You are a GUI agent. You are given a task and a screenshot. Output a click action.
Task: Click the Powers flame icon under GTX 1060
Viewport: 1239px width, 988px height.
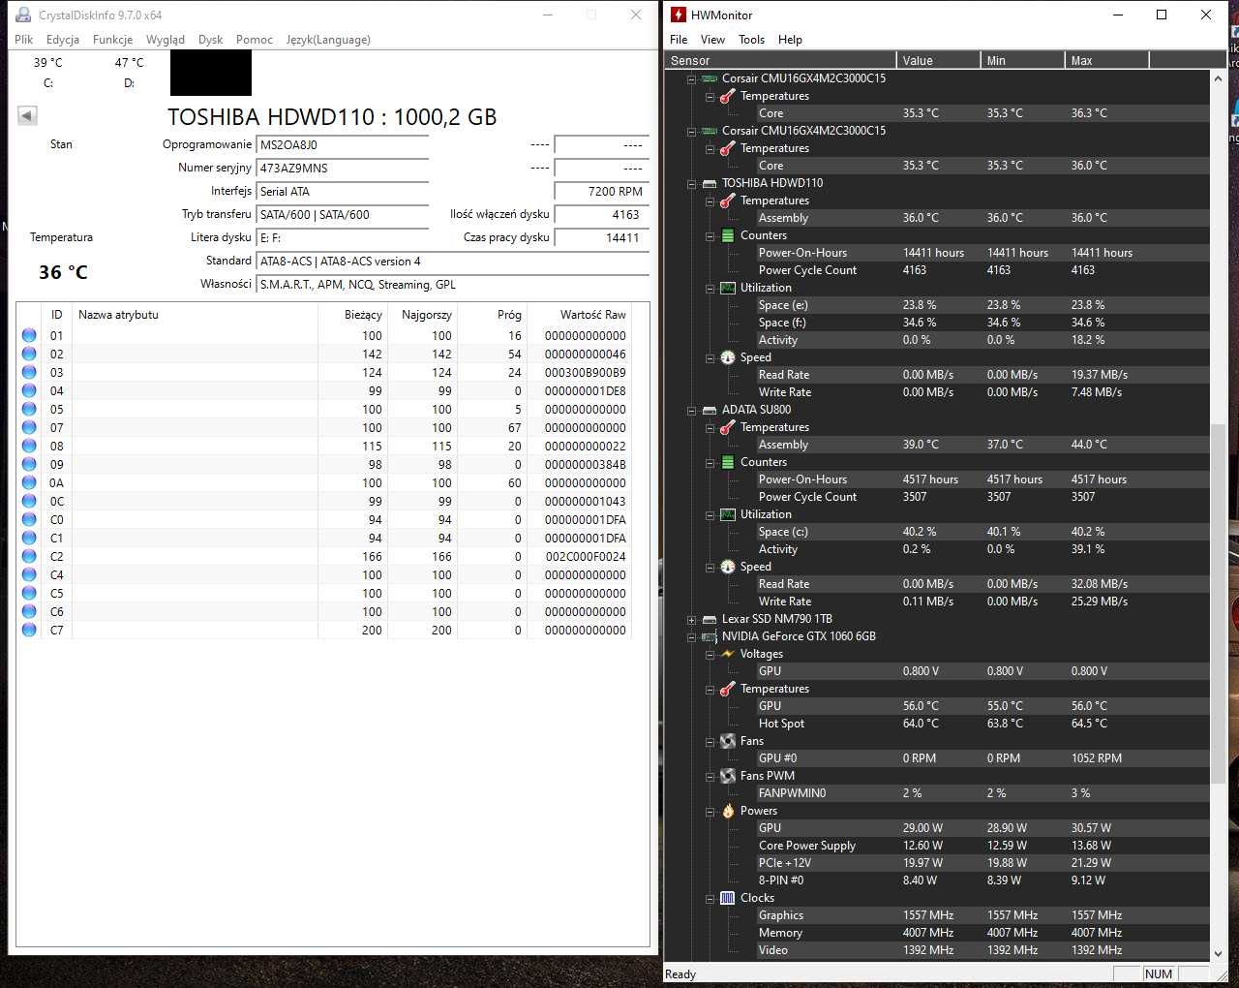coord(727,811)
